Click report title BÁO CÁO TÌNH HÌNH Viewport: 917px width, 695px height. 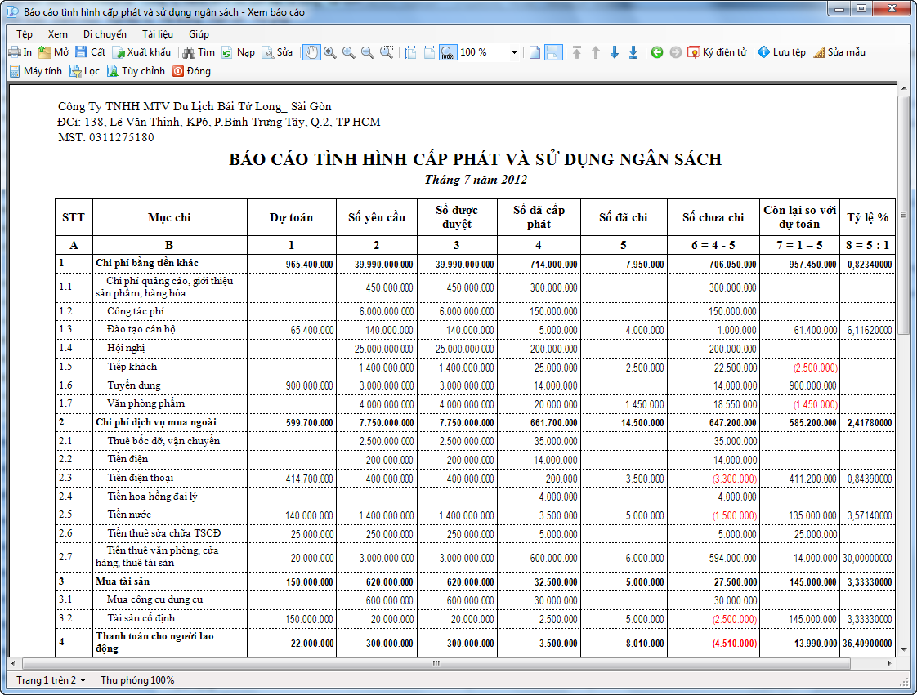(x=475, y=159)
